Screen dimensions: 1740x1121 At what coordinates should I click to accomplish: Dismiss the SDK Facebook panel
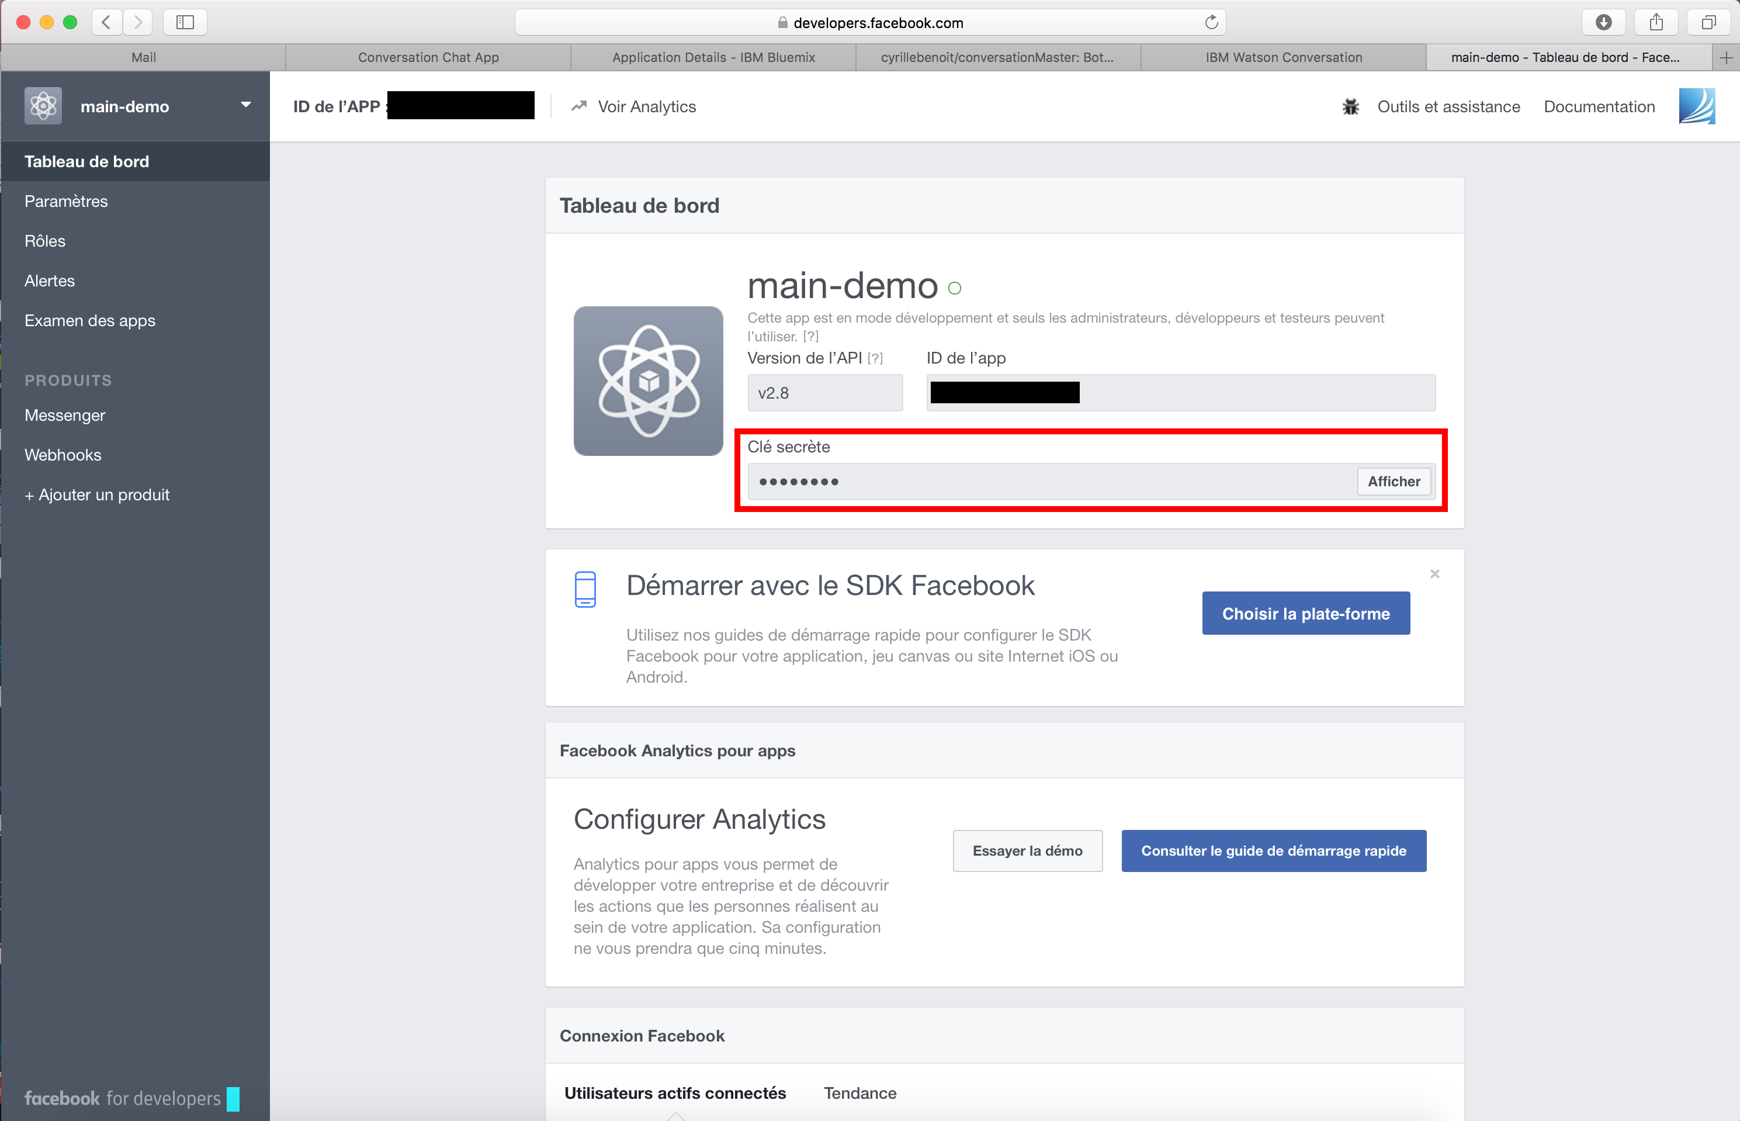[1434, 575]
